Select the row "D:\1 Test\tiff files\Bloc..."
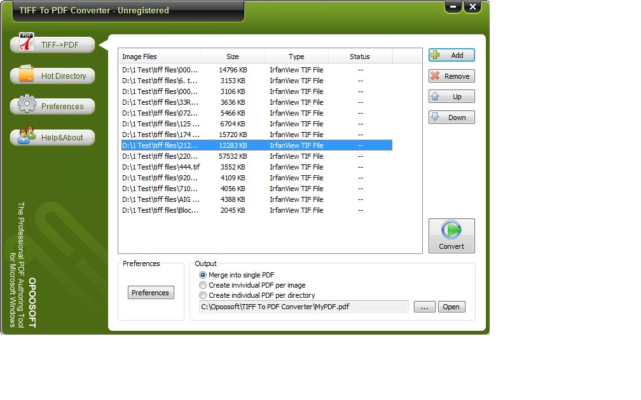The image size is (641, 400). [x=257, y=210]
